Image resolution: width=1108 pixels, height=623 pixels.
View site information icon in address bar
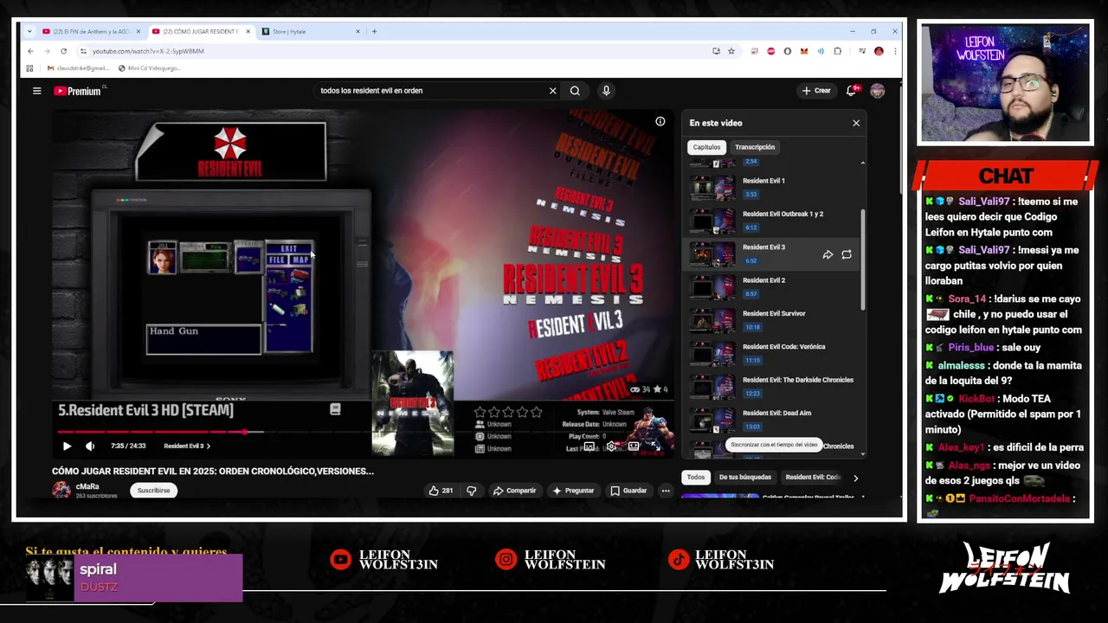tap(83, 51)
